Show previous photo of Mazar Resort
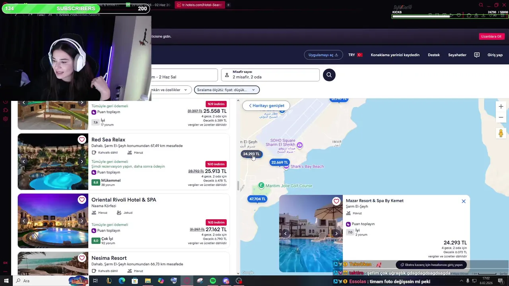Image resolution: width=509 pixels, height=286 pixels. (285, 234)
